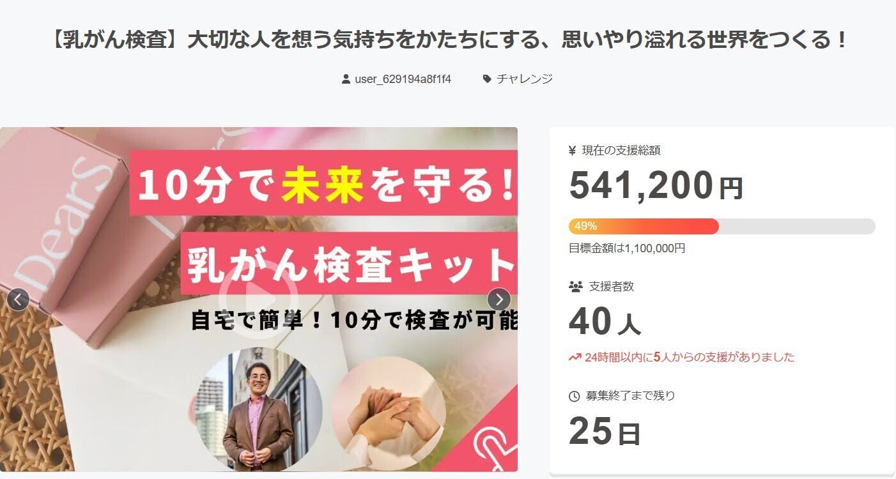Image resolution: width=896 pixels, height=479 pixels.
Task: Click the 40人 supporter count
Action: pos(605,321)
